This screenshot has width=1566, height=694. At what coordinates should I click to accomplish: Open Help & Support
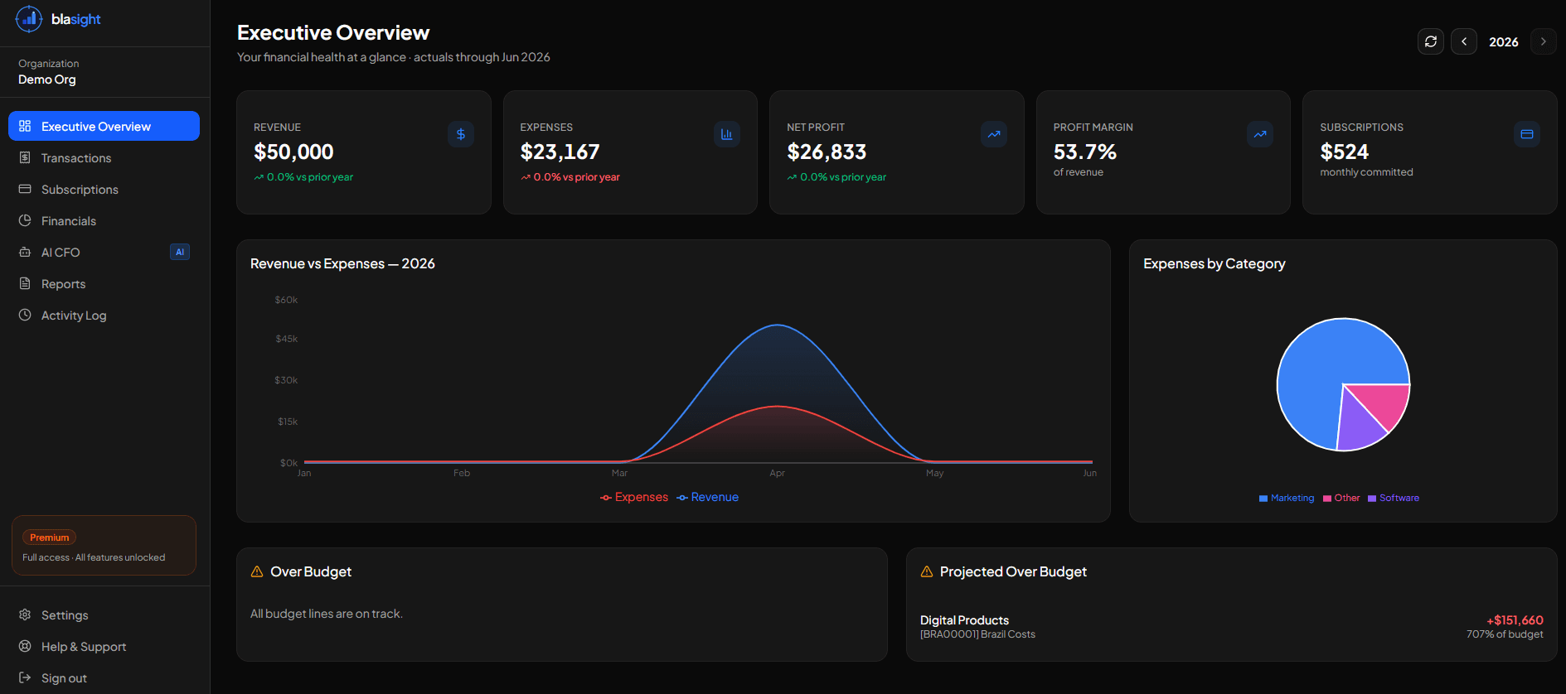[x=104, y=646]
